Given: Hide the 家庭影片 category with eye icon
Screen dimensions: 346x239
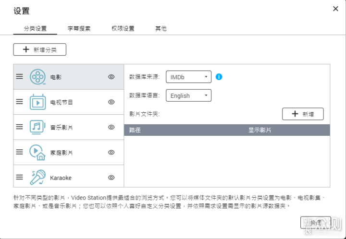Looking at the screenshot, I should tap(111, 152).
